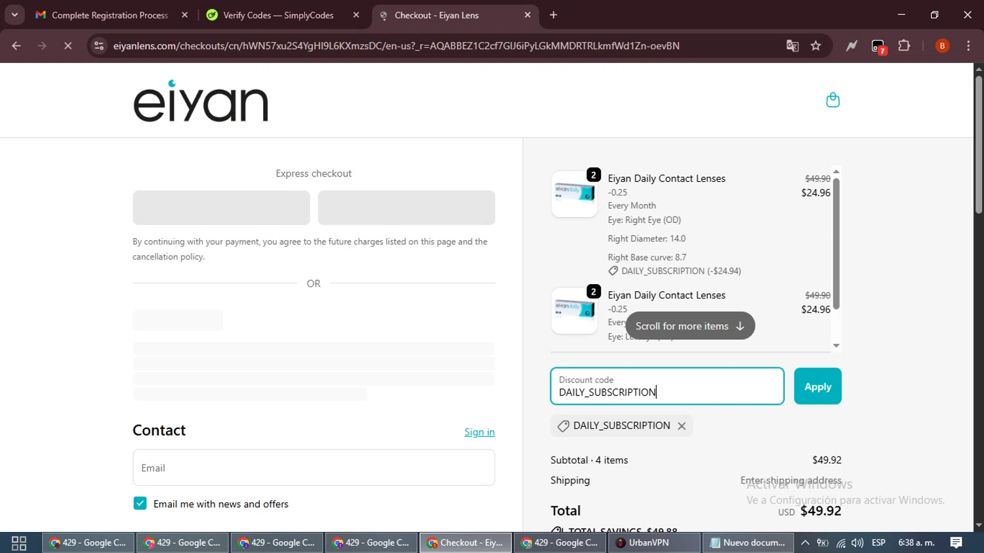Screen dimensions: 984x553
Task: Switch to Complete Registration Process Gmail tab
Action: (110, 15)
